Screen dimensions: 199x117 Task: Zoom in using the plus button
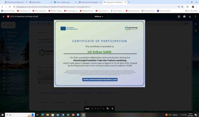click(x=112, y=108)
